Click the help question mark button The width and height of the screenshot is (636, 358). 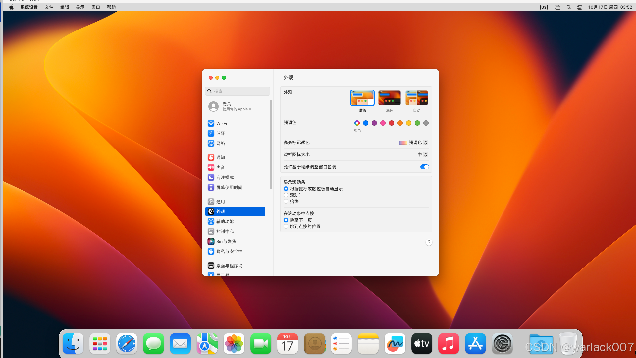429,242
